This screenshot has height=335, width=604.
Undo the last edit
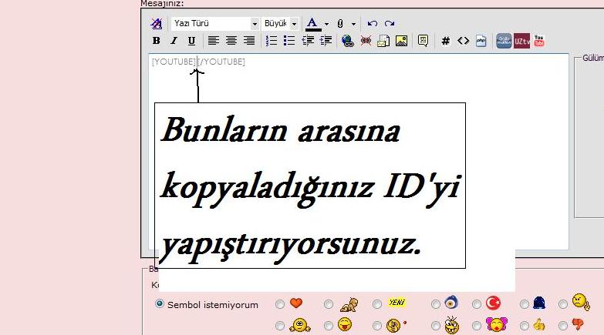[x=373, y=24]
